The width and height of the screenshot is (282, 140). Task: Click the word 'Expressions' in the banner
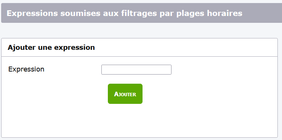(x=32, y=14)
